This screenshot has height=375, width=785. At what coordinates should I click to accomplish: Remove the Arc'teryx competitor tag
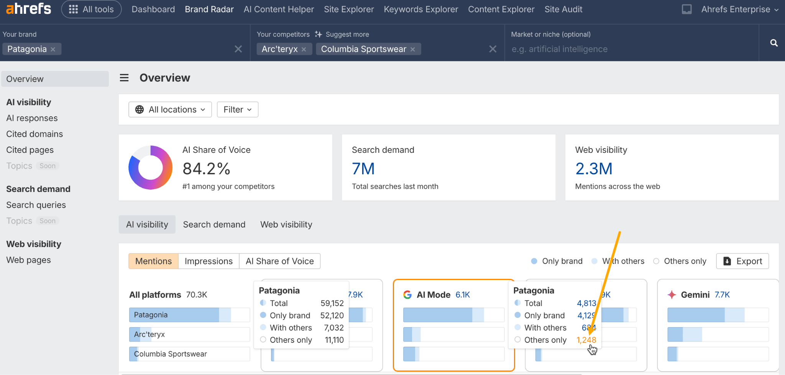click(x=304, y=49)
